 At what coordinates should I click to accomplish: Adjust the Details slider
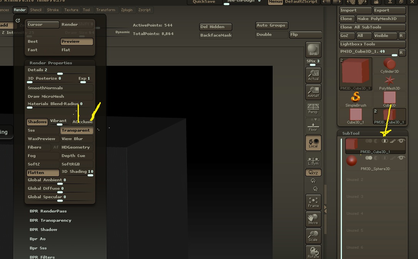click(x=60, y=71)
